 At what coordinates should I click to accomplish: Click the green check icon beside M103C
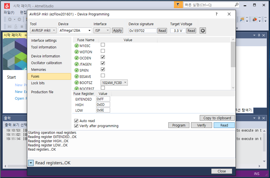point(76,46)
